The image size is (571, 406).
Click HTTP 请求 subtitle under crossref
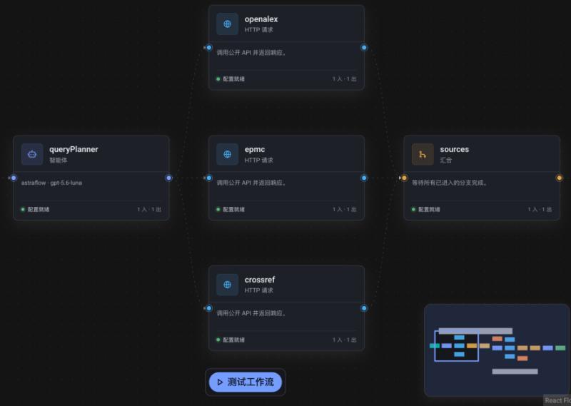[259, 290]
